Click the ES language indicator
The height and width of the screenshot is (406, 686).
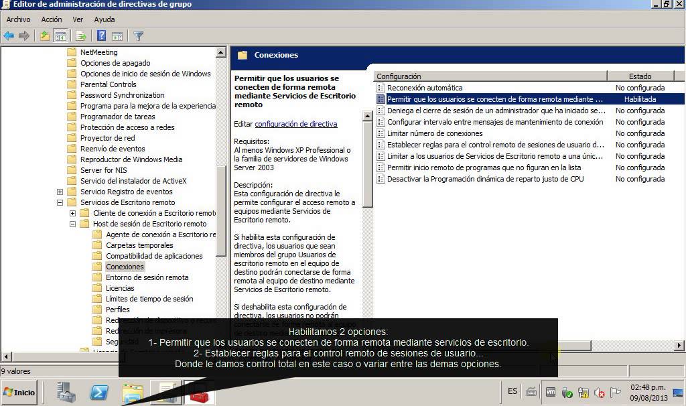coord(512,391)
